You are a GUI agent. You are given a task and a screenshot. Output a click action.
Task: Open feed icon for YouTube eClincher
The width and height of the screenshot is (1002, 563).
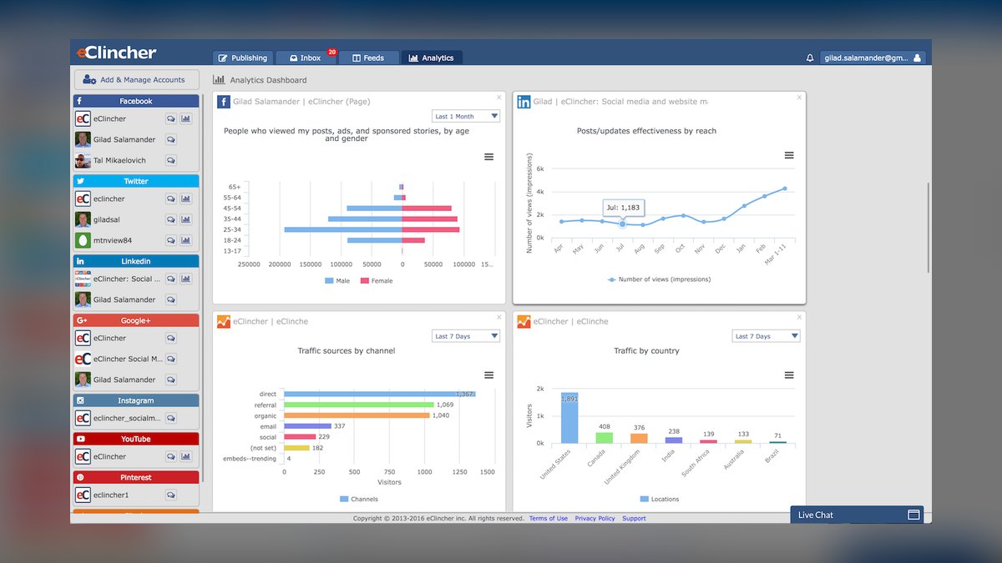coord(171,456)
